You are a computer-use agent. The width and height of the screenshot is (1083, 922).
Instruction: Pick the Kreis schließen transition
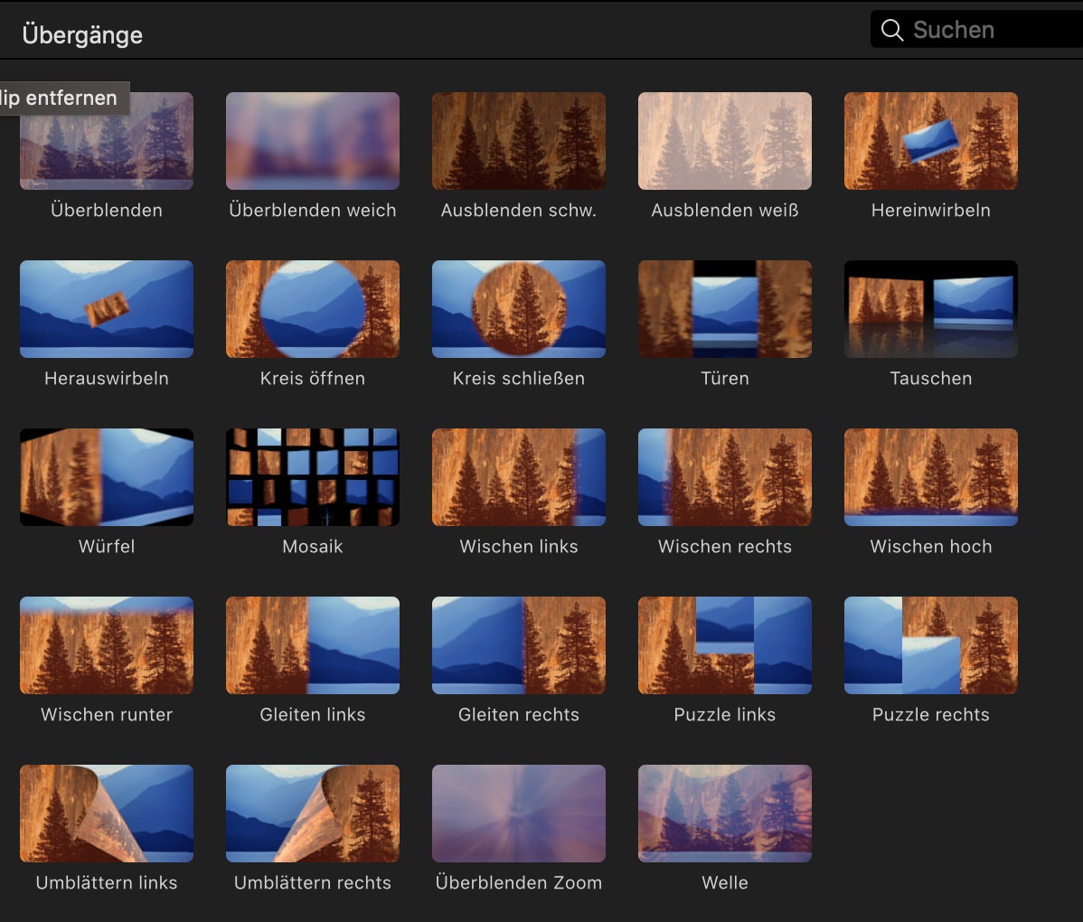pyautogui.click(x=519, y=309)
